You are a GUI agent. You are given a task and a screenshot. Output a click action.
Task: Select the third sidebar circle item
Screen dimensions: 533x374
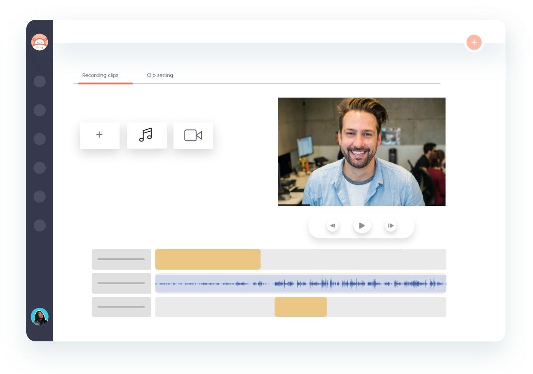40,139
